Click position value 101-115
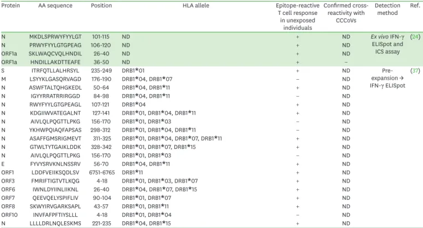The height and width of the screenshot is (228, 423). tap(101, 37)
